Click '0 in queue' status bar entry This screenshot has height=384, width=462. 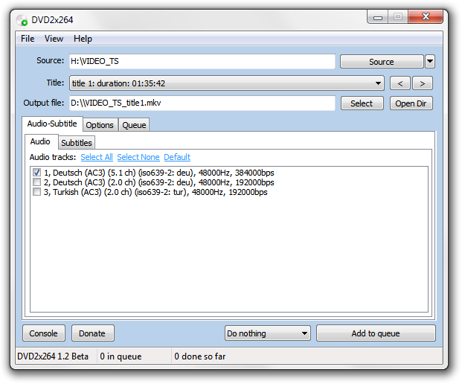click(121, 356)
